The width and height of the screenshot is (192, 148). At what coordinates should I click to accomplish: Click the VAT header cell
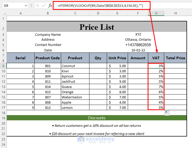pos(156,58)
